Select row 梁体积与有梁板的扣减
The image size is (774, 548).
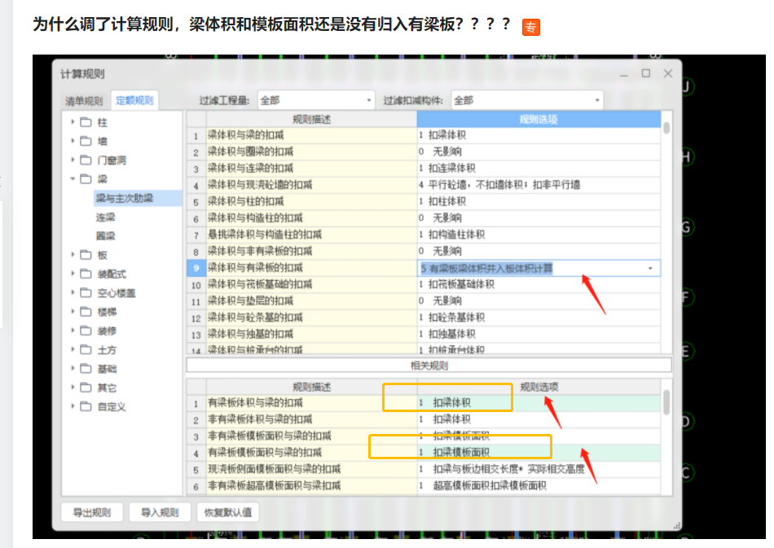[x=311, y=268]
